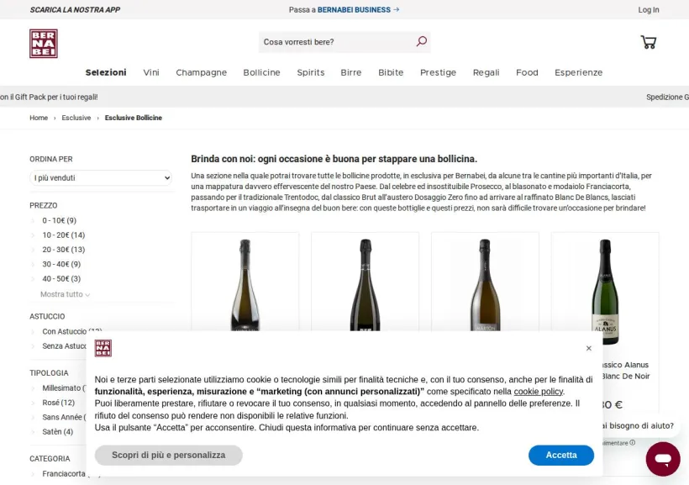Screen dimensions: 689x485
Task: Open the second product bottle thumbnail
Action: 366,283
